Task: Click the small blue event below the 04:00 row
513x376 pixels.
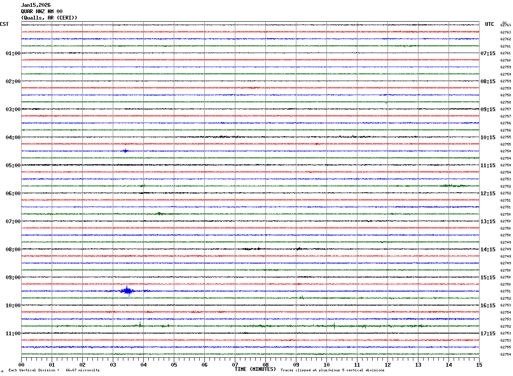Action: 125,151
